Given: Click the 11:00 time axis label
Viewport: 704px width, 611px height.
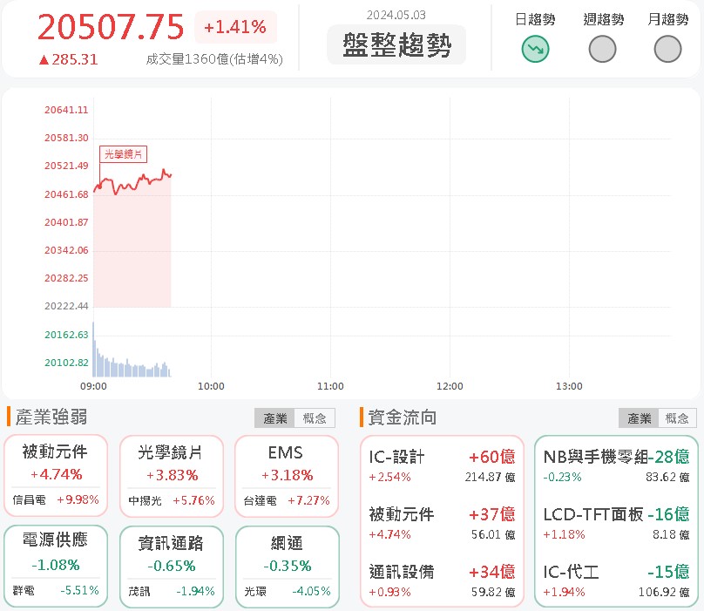Looking at the screenshot, I should pyautogui.click(x=330, y=386).
